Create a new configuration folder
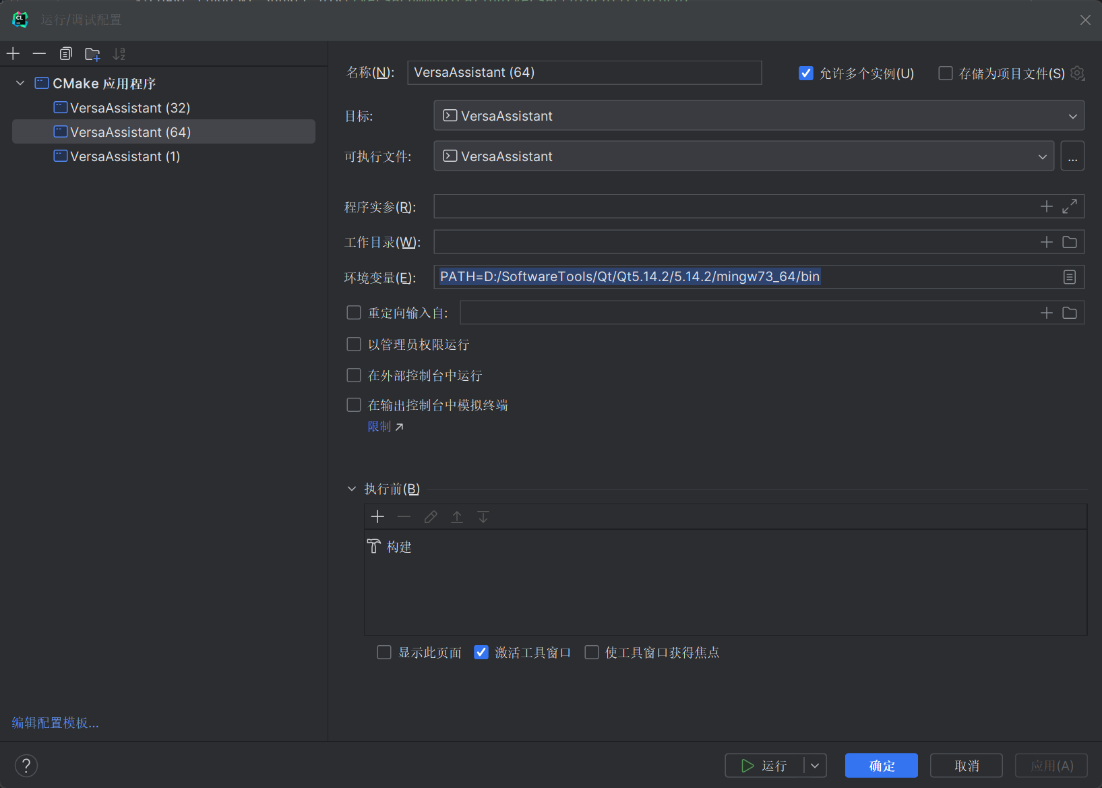 92,53
